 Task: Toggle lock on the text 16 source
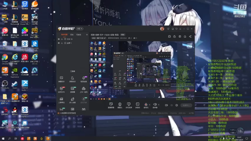coord(62,39)
